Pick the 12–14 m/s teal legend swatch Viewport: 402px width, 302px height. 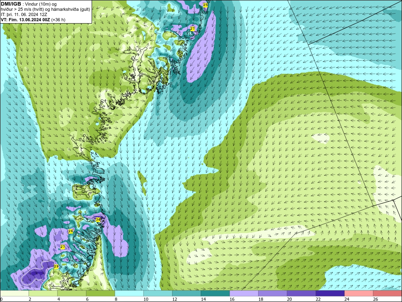(x=187, y=293)
